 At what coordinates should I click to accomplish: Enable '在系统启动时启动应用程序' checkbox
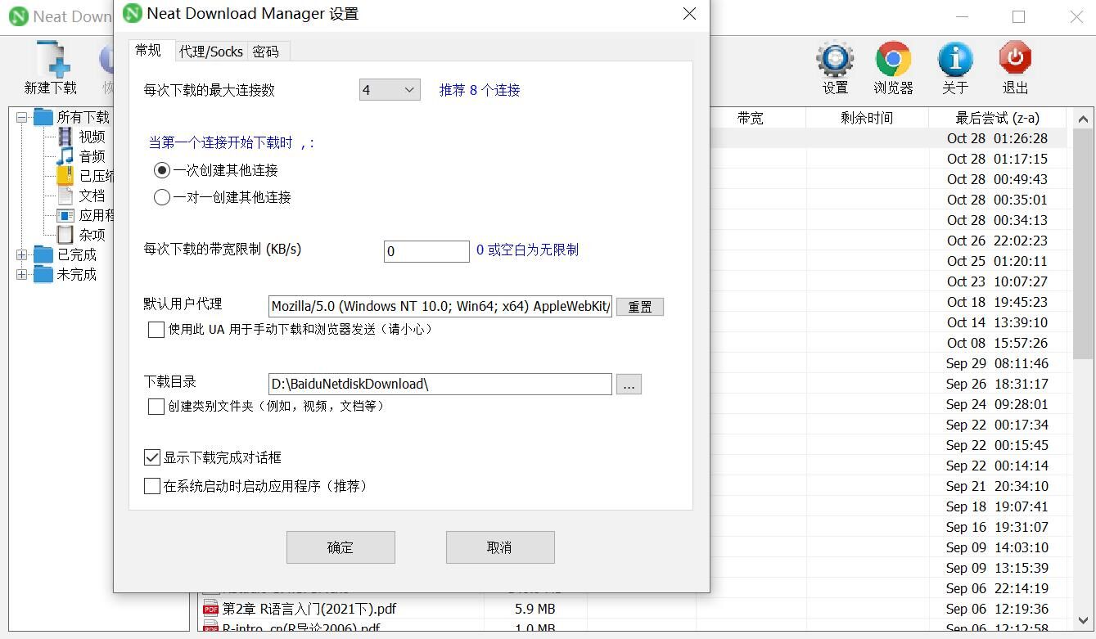click(152, 486)
